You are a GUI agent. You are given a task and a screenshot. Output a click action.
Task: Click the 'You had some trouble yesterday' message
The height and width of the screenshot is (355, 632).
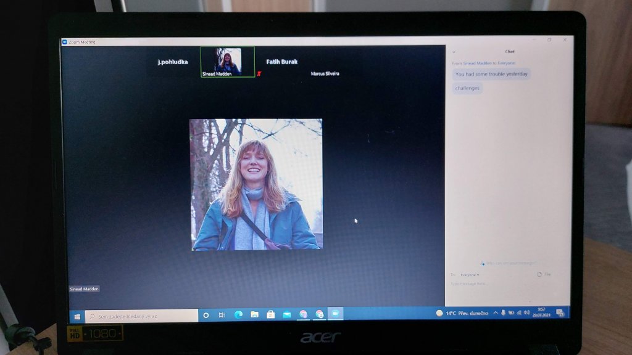click(491, 74)
